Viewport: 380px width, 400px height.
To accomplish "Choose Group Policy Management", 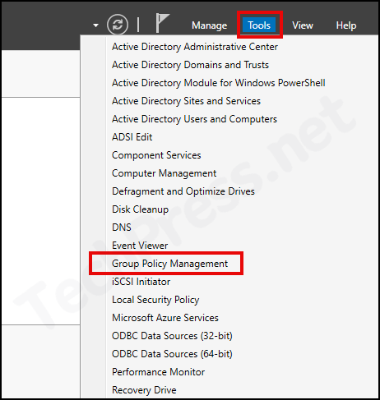I will (169, 264).
